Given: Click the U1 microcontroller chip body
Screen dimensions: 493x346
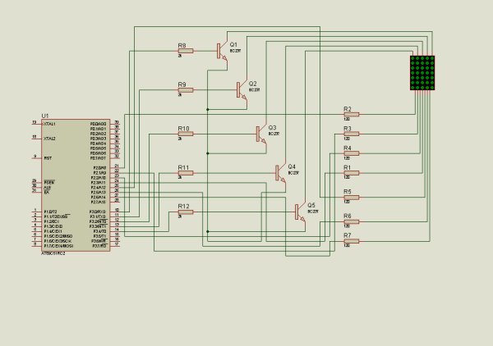Looking at the screenshot, I should click(x=76, y=184).
